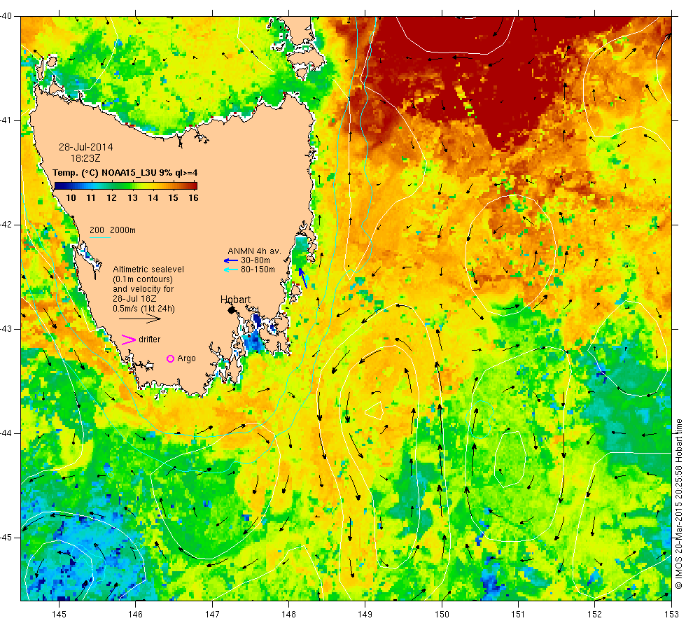Click the cyan 200m contour legend line
This screenshot has width=686, height=630.
pos(99,238)
